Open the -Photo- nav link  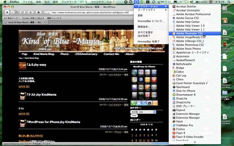(x=65, y=54)
